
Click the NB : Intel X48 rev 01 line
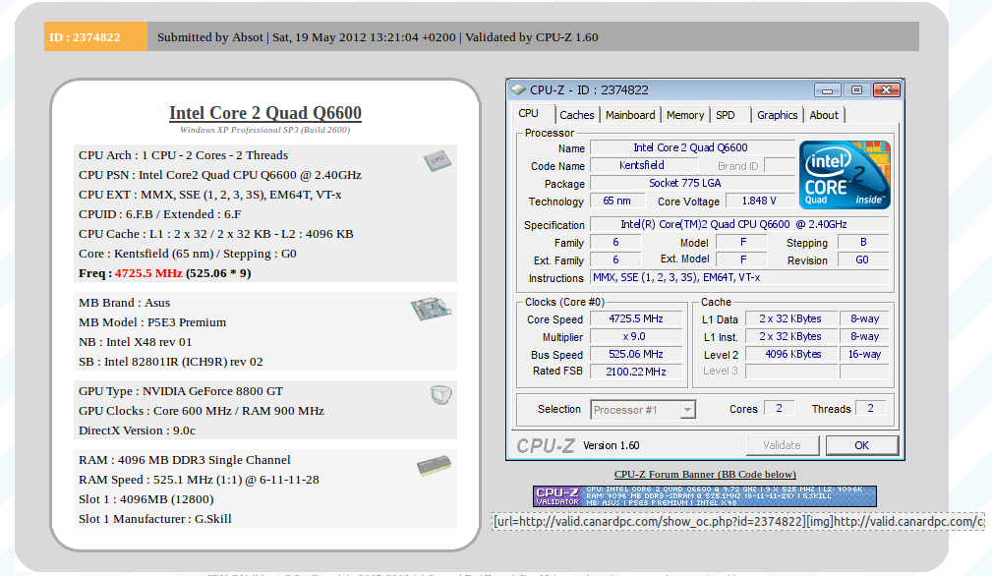pos(136,342)
